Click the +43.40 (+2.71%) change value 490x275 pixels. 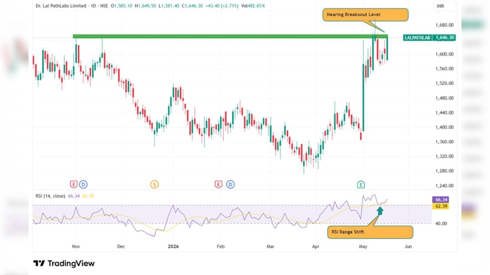click(x=222, y=5)
